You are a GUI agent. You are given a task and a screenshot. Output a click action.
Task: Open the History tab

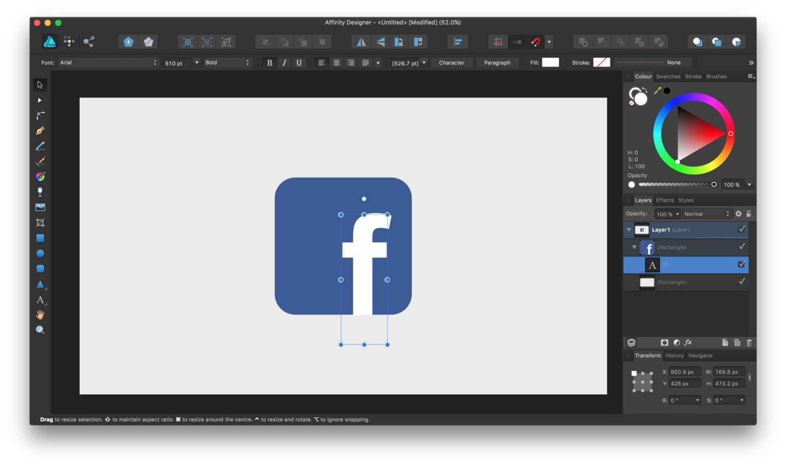pos(674,355)
